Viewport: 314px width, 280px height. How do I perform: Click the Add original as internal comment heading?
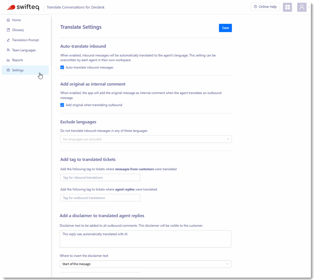[93, 84]
